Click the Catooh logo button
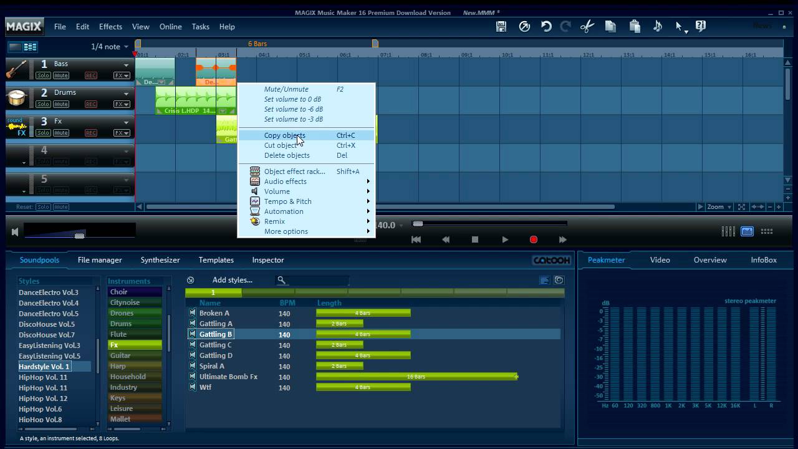 (551, 260)
